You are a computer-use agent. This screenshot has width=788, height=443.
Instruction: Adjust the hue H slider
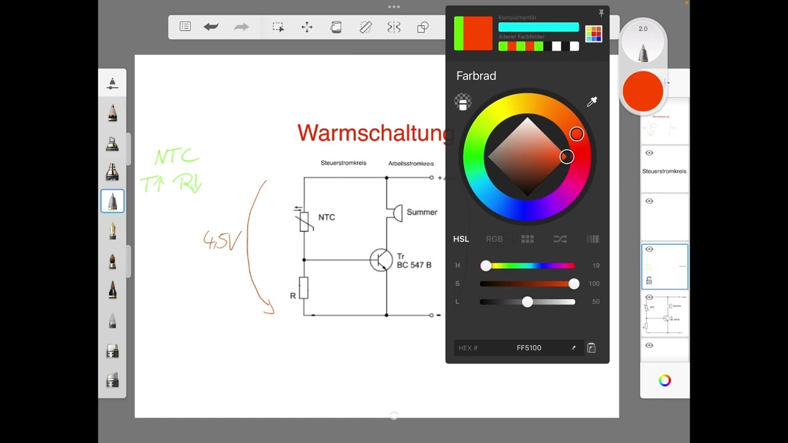click(x=528, y=266)
